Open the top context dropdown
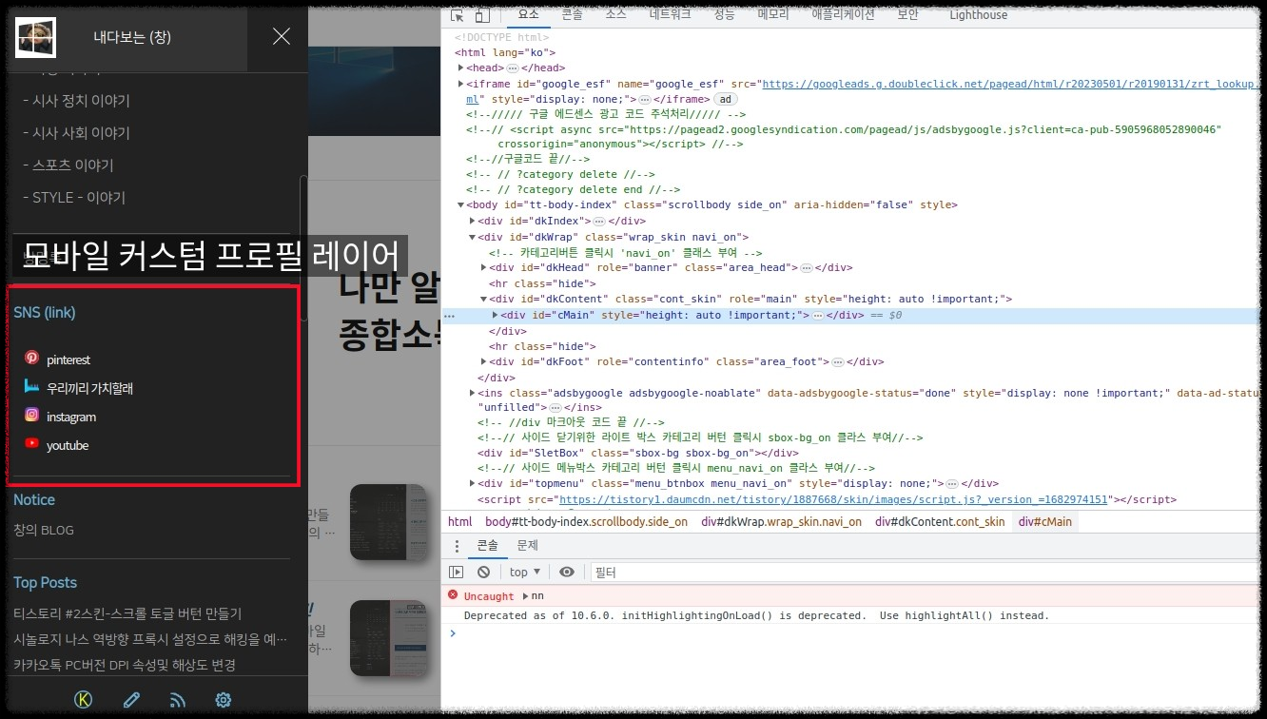 coord(525,572)
